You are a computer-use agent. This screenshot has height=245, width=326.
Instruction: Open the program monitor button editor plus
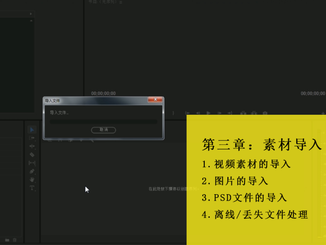(323, 113)
